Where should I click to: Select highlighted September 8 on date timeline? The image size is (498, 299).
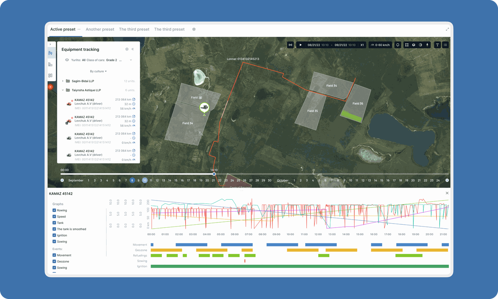point(132,180)
